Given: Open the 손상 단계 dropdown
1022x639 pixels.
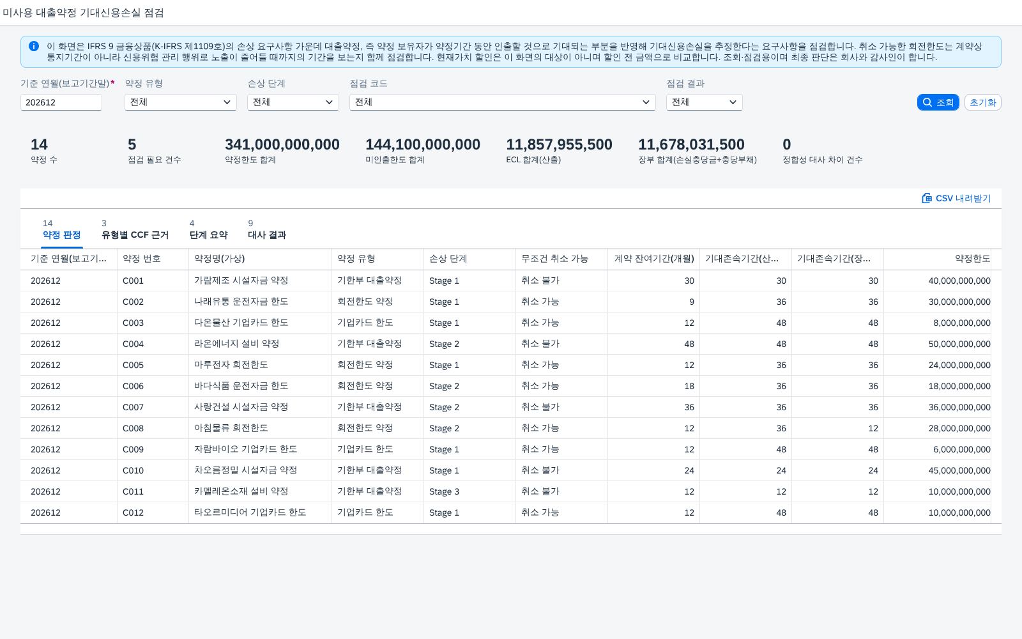Looking at the screenshot, I should tap(293, 102).
